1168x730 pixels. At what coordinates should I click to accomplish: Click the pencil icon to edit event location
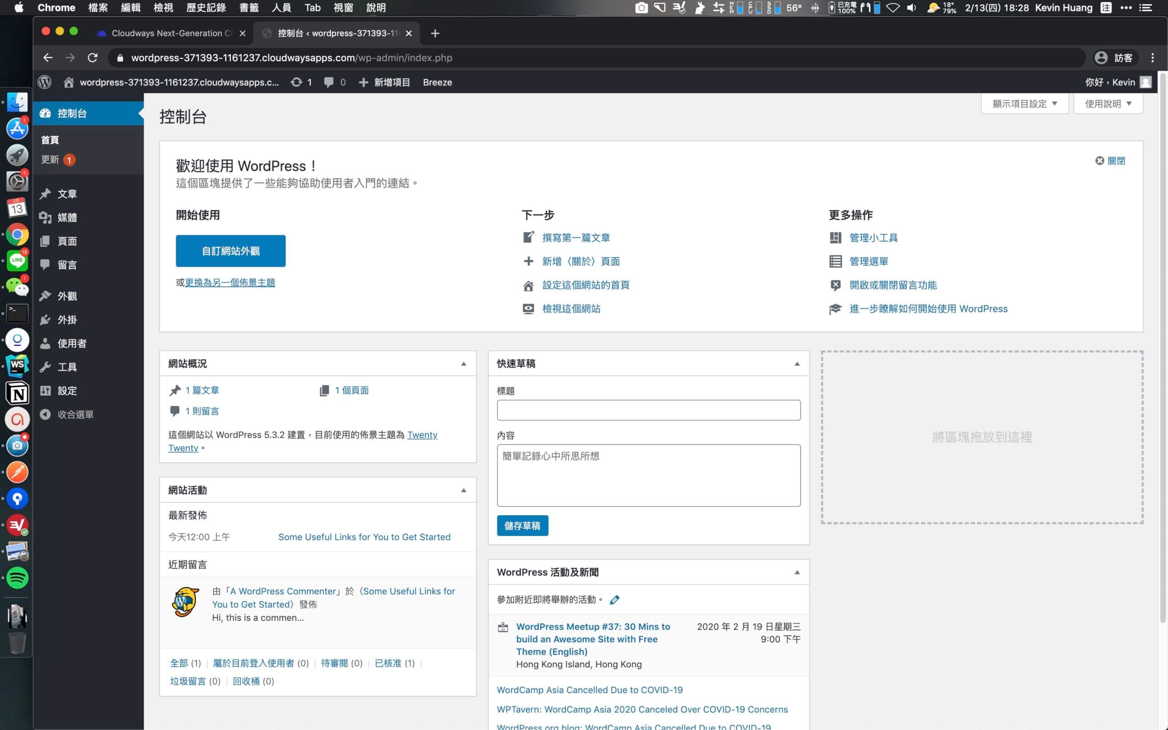click(x=615, y=600)
